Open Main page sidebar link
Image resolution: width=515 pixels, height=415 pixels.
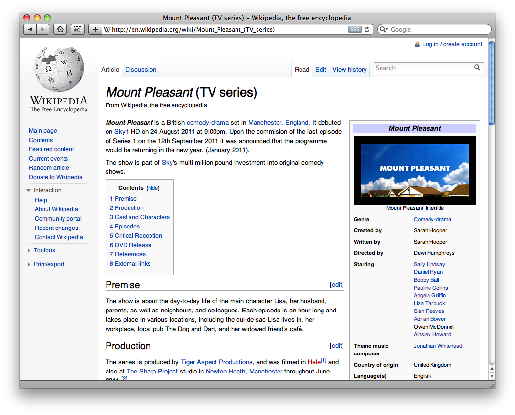pyautogui.click(x=43, y=131)
